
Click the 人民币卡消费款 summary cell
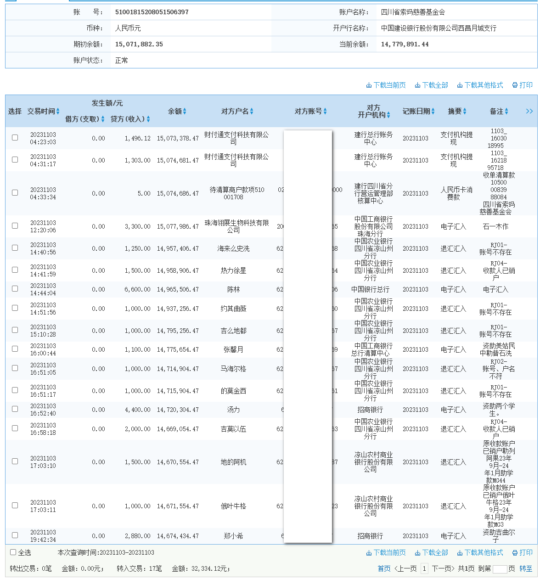pyautogui.click(x=456, y=193)
